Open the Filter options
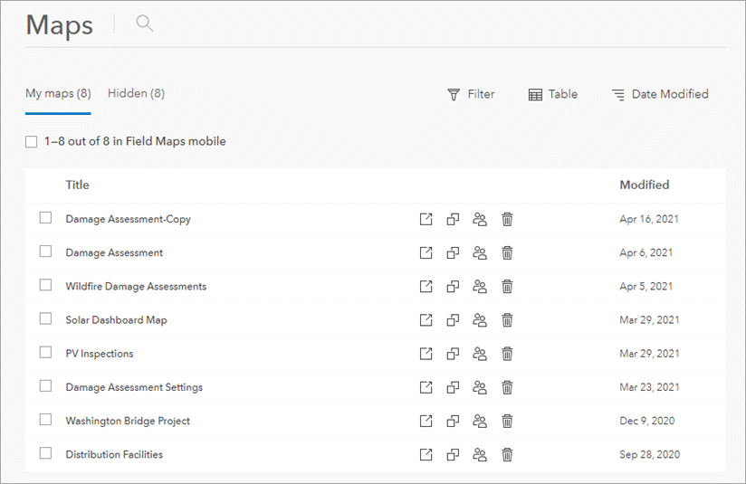This screenshot has height=484, width=746. click(471, 94)
